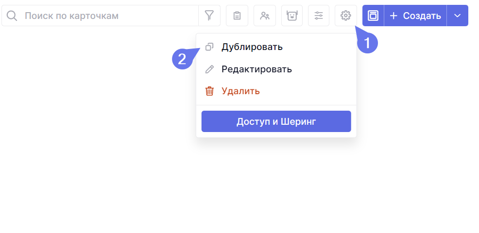Click the window layout icon button
Screen dimensions: 479x233
pos(373,16)
